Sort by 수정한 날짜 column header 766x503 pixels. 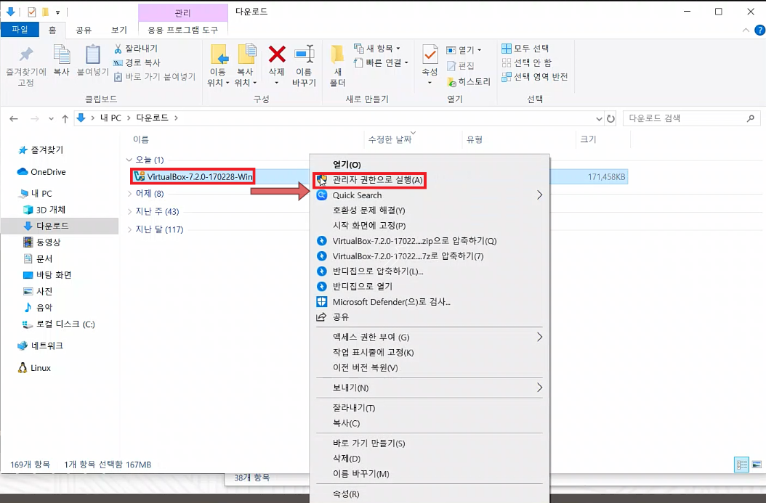(x=390, y=139)
